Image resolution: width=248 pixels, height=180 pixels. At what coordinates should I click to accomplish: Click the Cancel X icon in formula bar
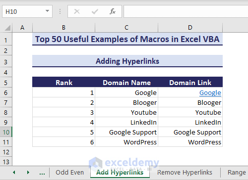[77, 11]
